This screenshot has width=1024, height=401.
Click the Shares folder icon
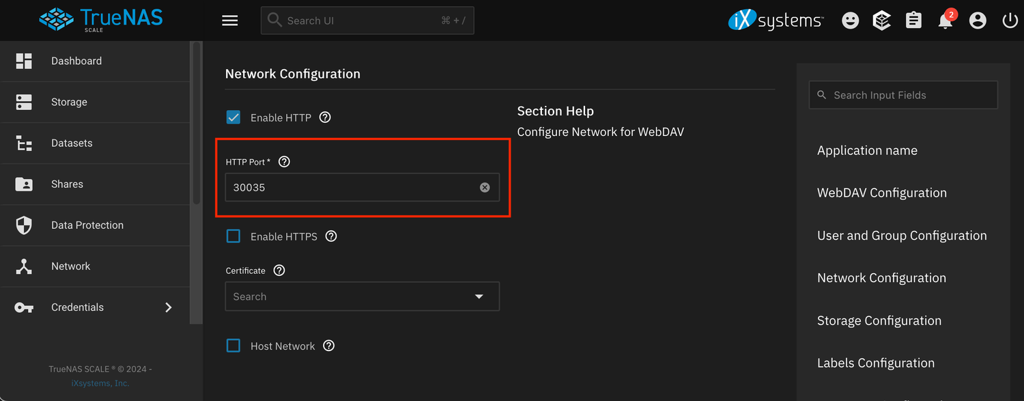(x=24, y=184)
